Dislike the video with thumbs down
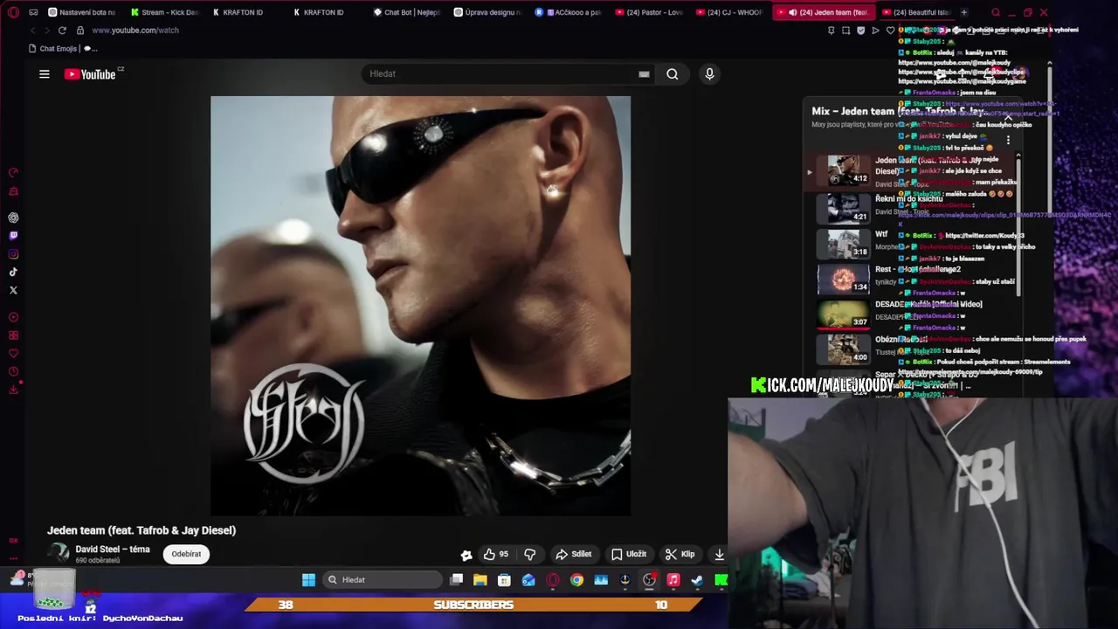The image size is (1118, 629). point(529,554)
